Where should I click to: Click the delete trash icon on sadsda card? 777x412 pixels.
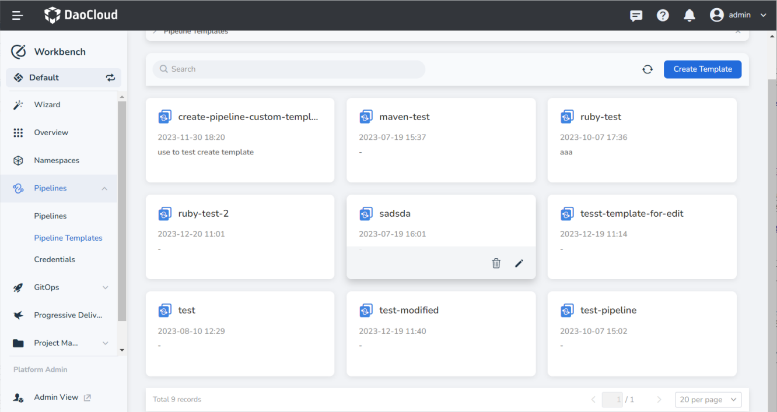[x=496, y=263]
